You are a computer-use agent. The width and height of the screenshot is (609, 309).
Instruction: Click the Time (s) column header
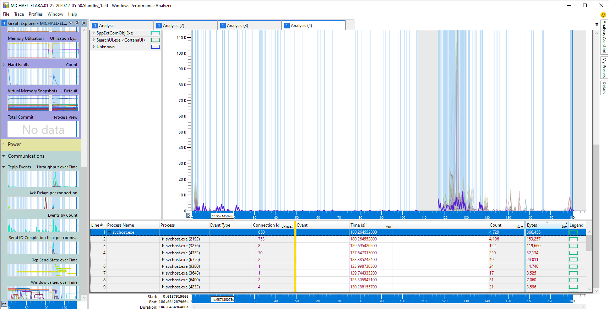pyautogui.click(x=371, y=225)
